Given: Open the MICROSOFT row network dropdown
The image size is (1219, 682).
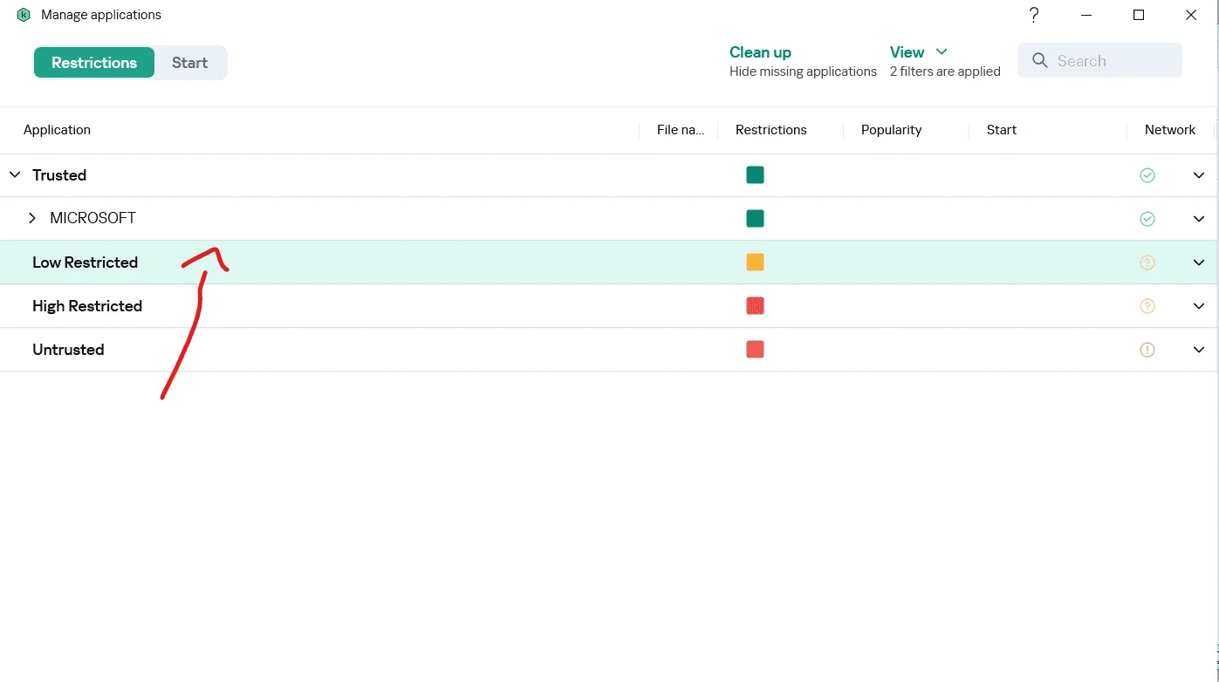Looking at the screenshot, I should click(1199, 219).
